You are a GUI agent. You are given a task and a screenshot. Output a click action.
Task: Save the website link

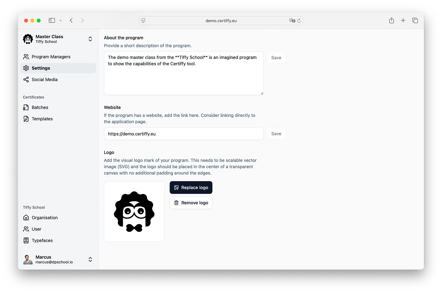coord(276,134)
